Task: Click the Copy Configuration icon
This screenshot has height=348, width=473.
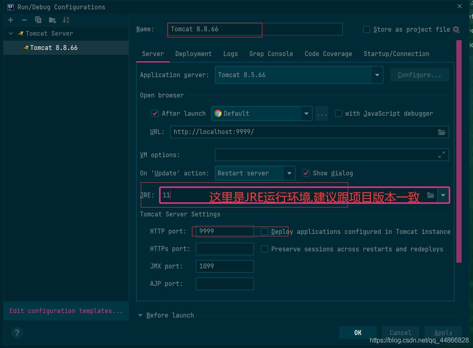Action: pyautogui.click(x=38, y=20)
